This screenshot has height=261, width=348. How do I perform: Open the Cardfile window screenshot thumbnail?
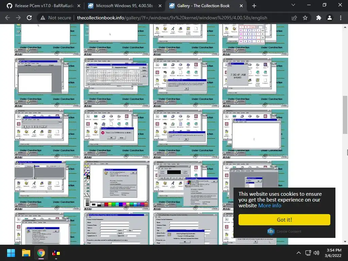point(47,83)
